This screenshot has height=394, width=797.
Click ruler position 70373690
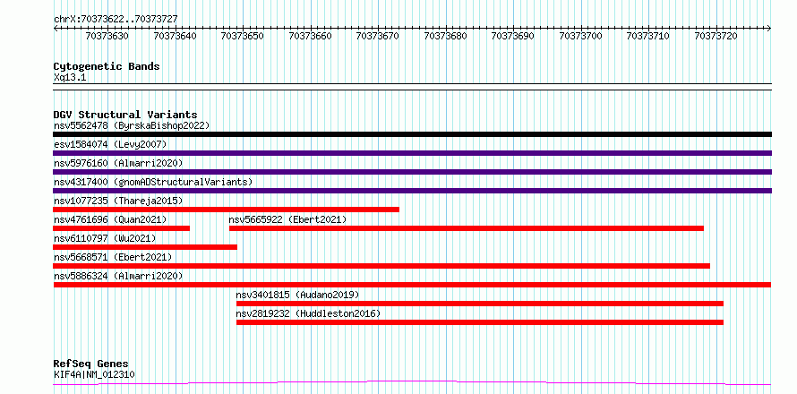point(513,36)
